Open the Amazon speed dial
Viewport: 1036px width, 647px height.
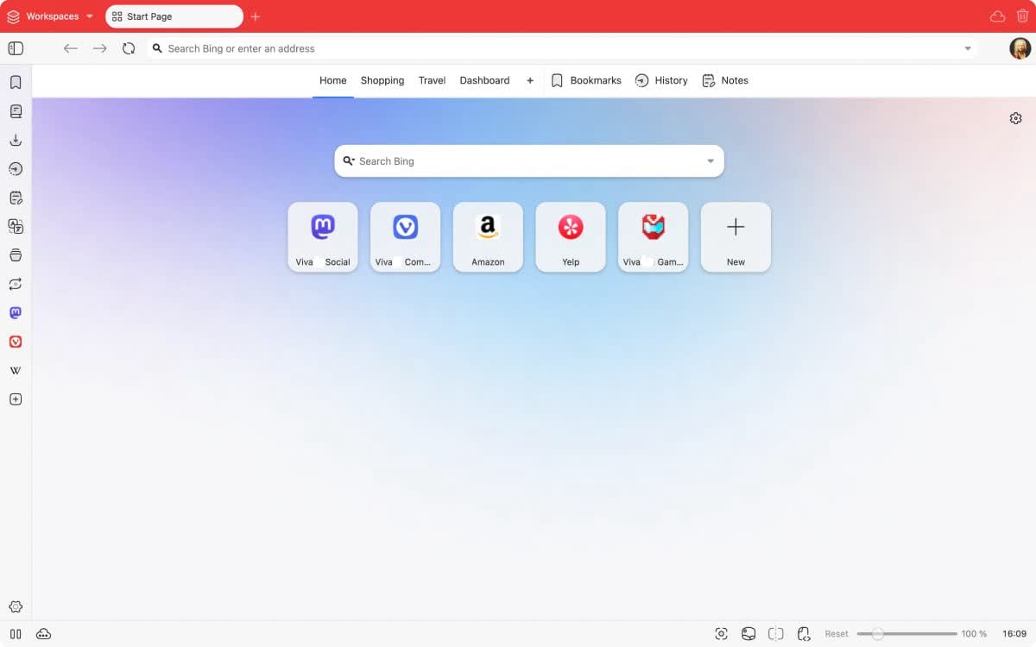coord(488,237)
